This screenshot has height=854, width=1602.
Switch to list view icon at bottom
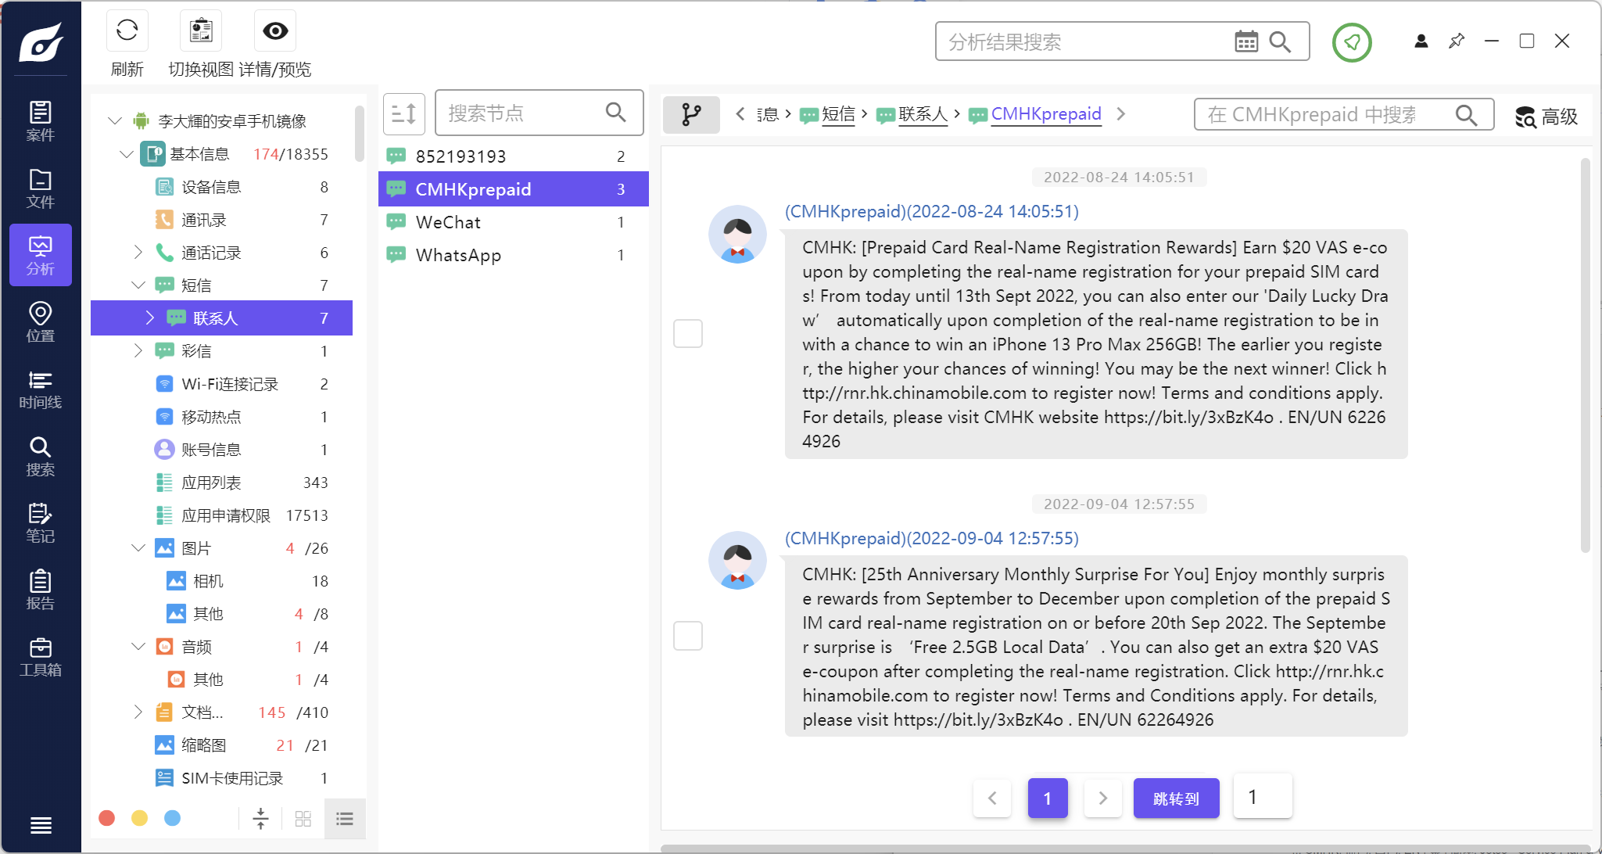pyautogui.click(x=345, y=819)
